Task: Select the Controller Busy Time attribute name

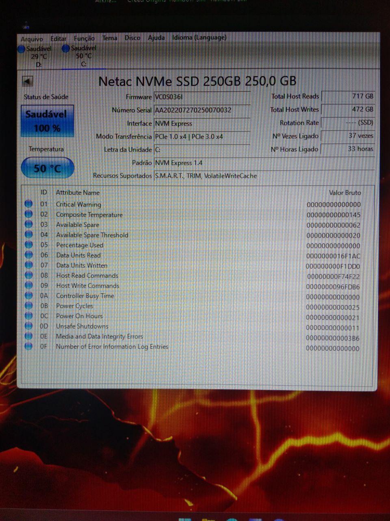Action: point(85,296)
